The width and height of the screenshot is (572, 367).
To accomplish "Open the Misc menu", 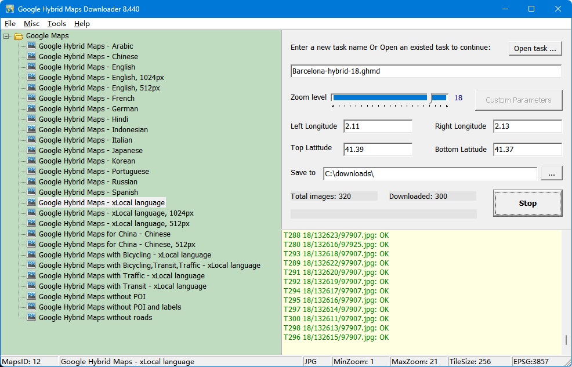I will [31, 24].
